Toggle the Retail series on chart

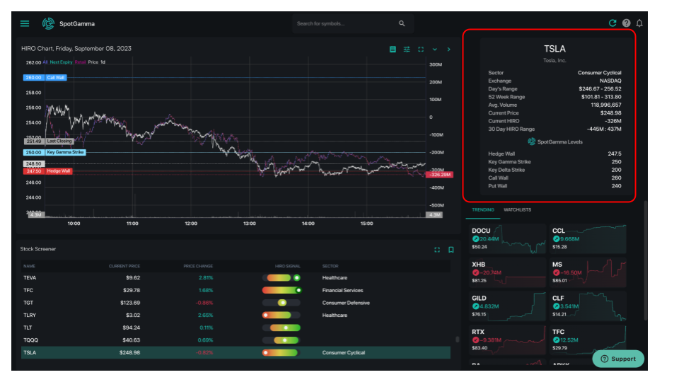tap(80, 62)
